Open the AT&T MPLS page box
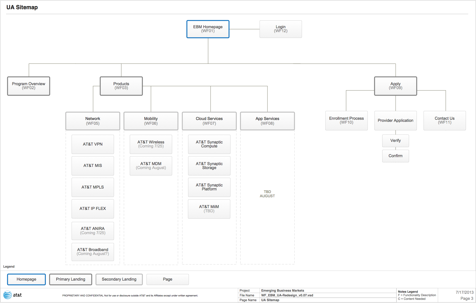 [x=93, y=187]
